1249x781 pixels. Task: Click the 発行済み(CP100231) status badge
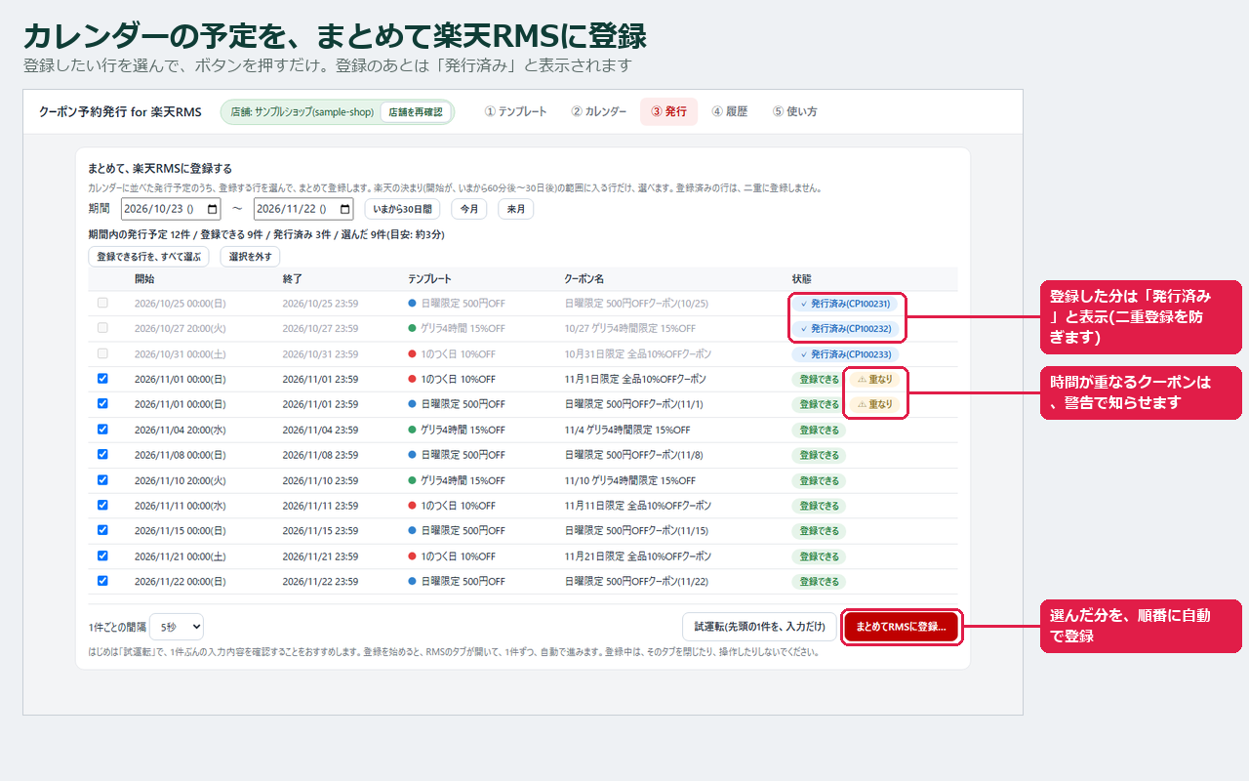pos(845,304)
